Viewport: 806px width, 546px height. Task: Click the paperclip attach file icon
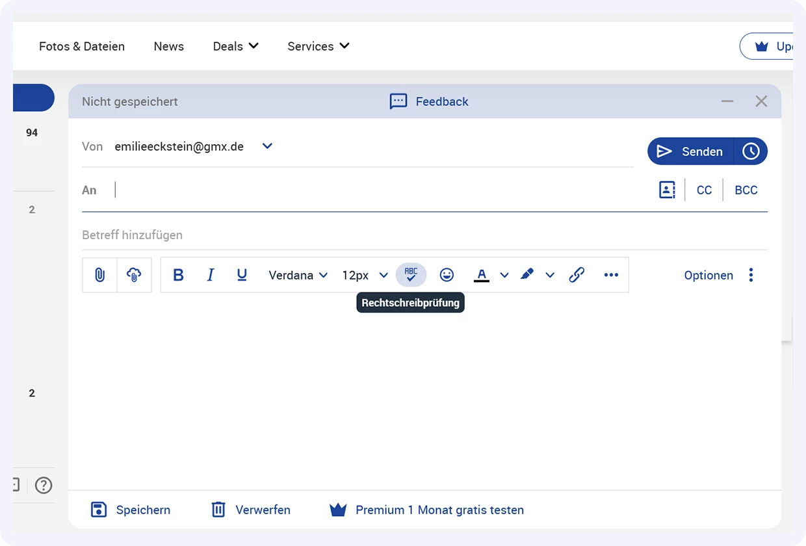tap(99, 275)
